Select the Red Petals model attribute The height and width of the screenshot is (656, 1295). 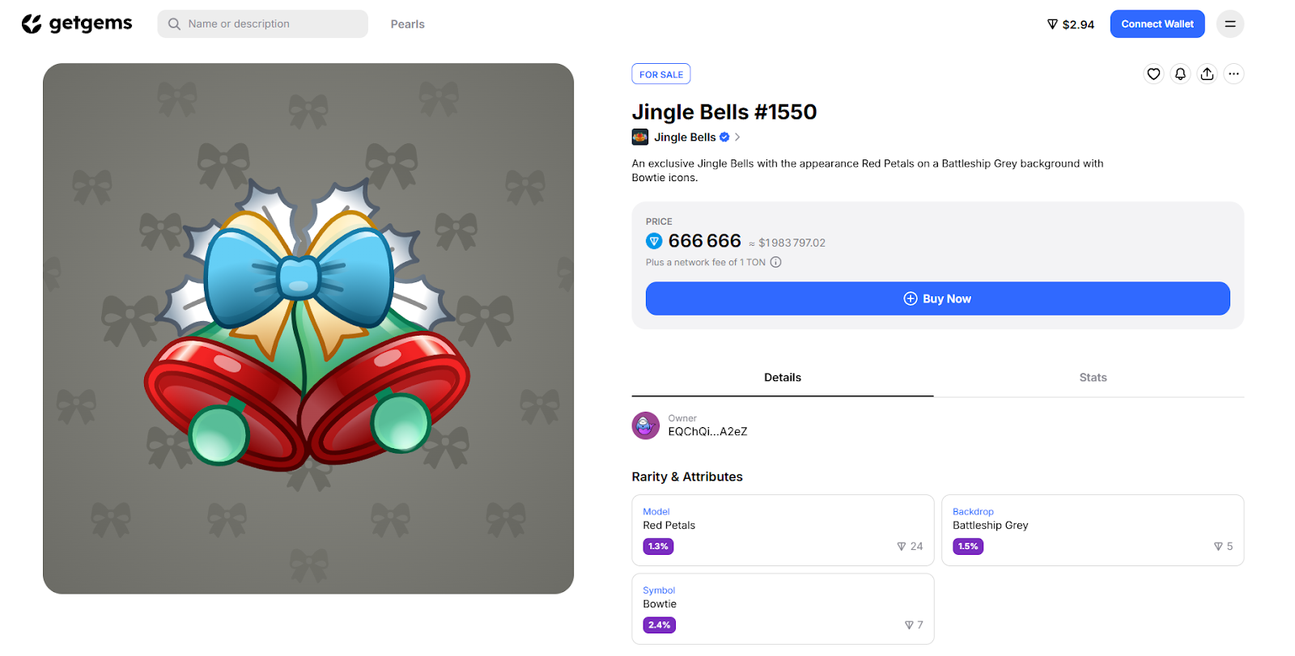782,530
